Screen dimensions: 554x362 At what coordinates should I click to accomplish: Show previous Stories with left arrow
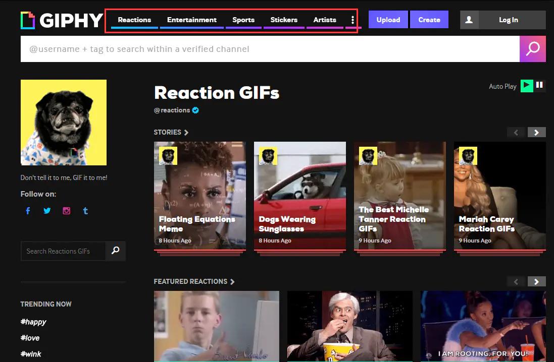516,132
